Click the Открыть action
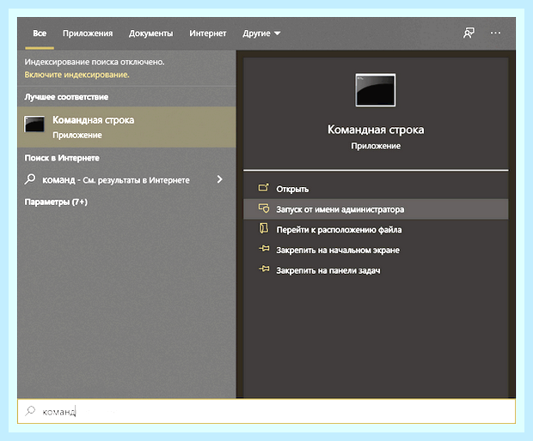 376,189
